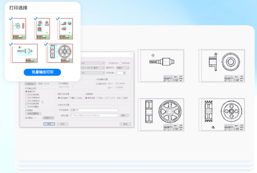The height and width of the screenshot is (173, 257).
Task: Open the pulley drawing preview sheet
Action: [x=222, y=115]
